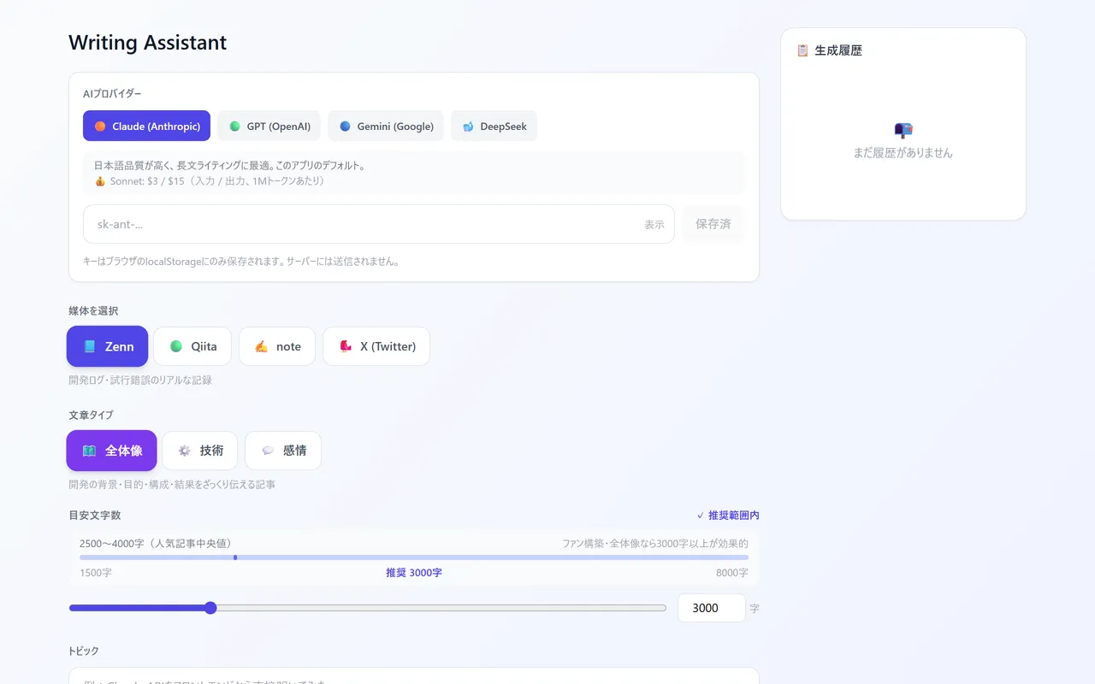
Task: Click the 1500字 minimum label
Action: point(96,573)
